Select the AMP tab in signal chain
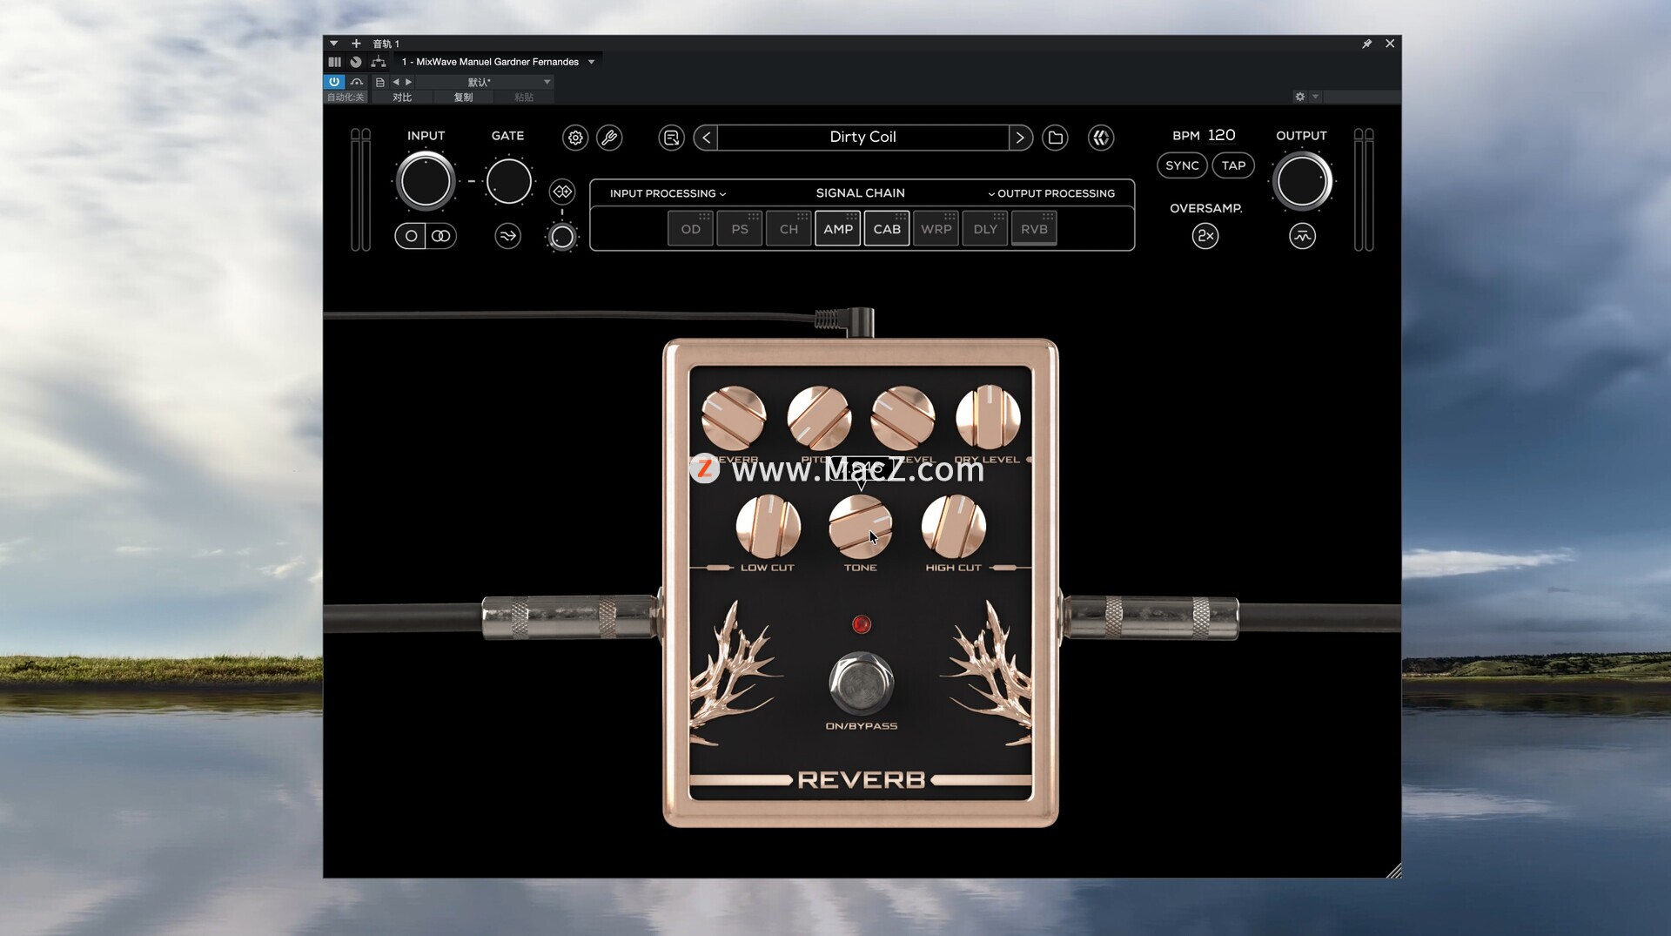This screenshot has height=936, width=1671. tap(837, 229)
